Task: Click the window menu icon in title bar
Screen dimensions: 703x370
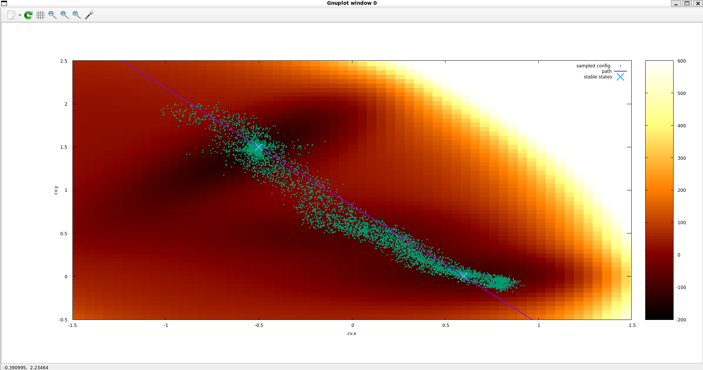Action: click(x=4, y=3)
